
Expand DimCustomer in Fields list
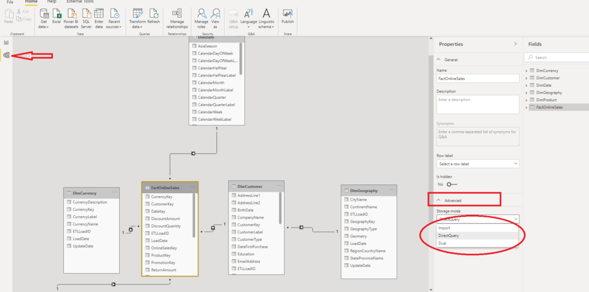(x=527, y=78)
